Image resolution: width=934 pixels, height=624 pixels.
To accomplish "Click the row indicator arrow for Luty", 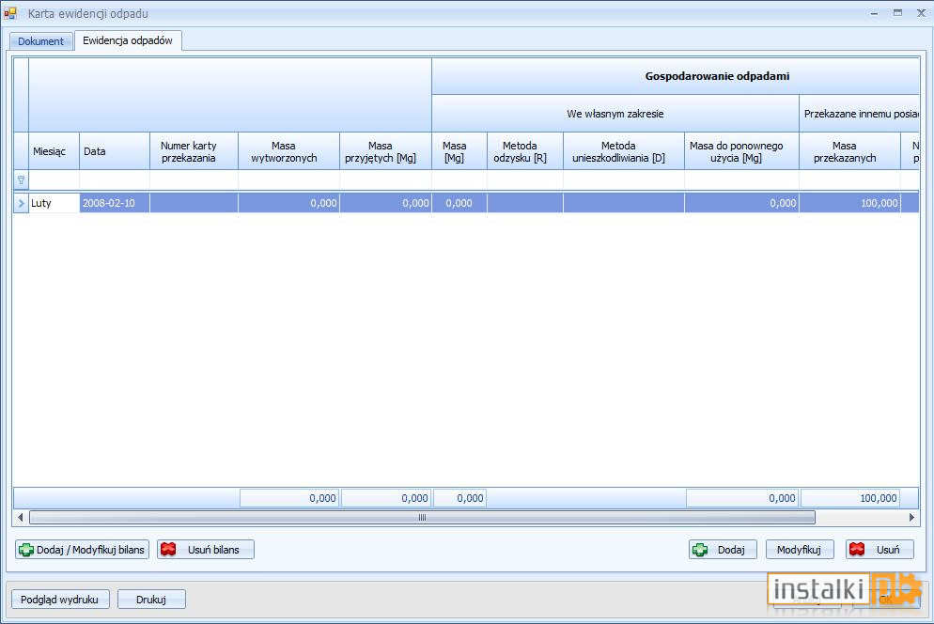I will click(x=21, y=203).
